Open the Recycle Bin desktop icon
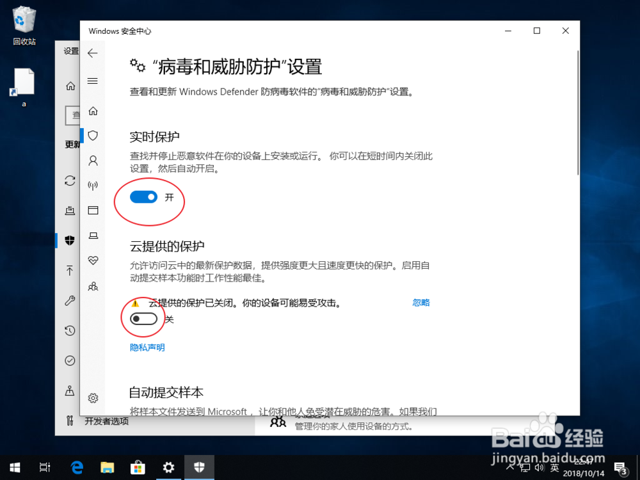640x480 pixels. (24, 26)
